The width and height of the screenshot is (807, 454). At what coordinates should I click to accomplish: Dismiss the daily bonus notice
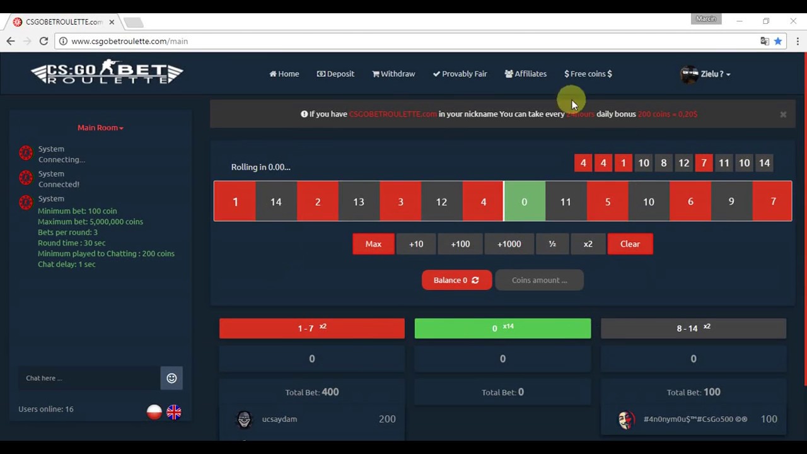pos(783,114)
